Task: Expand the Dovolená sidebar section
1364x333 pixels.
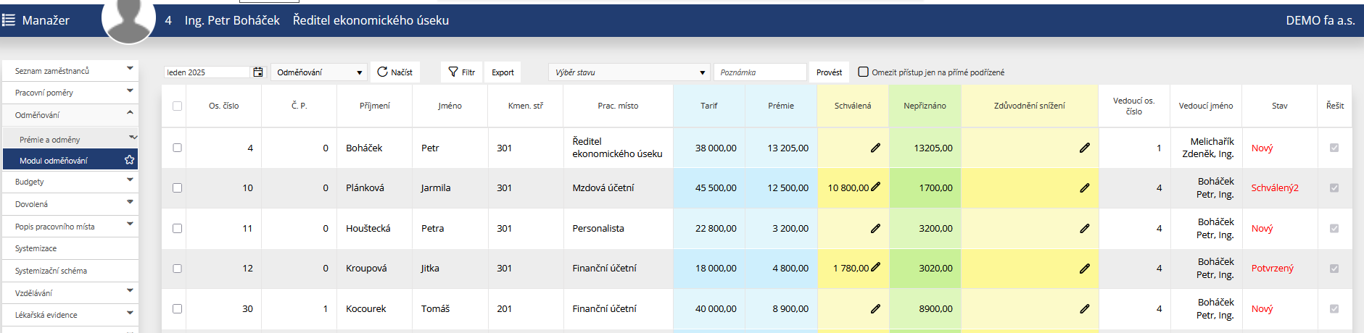Action: tap(130, 203)
